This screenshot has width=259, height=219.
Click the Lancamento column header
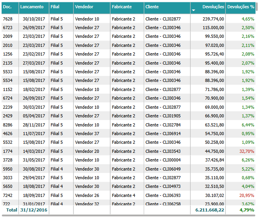[32, 7]
